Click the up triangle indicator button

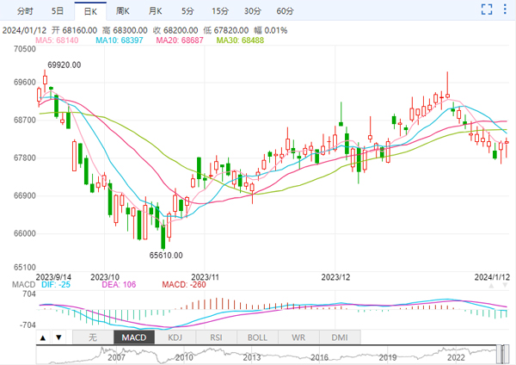(43, 337)
